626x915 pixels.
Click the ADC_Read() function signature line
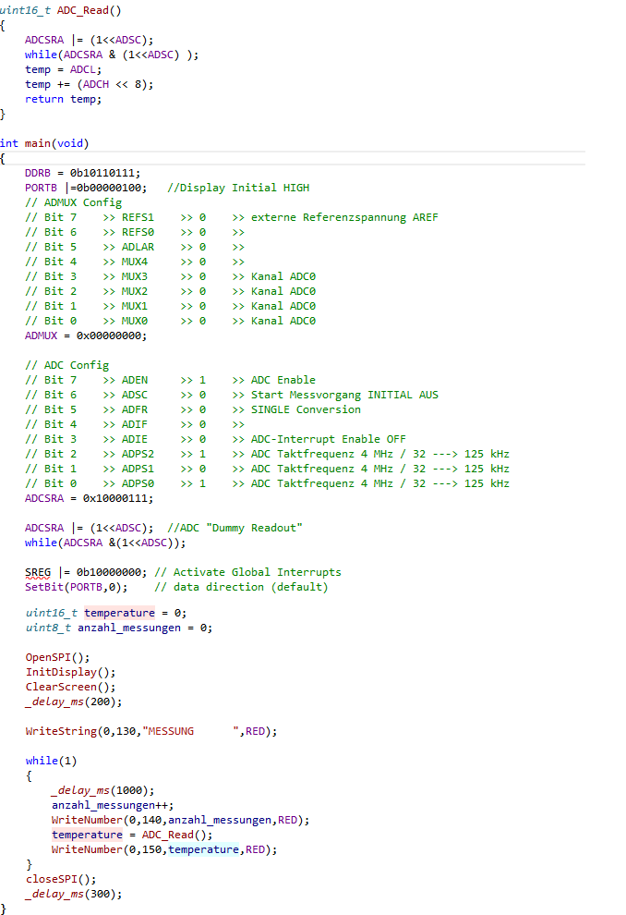click(x=61, y=10)
